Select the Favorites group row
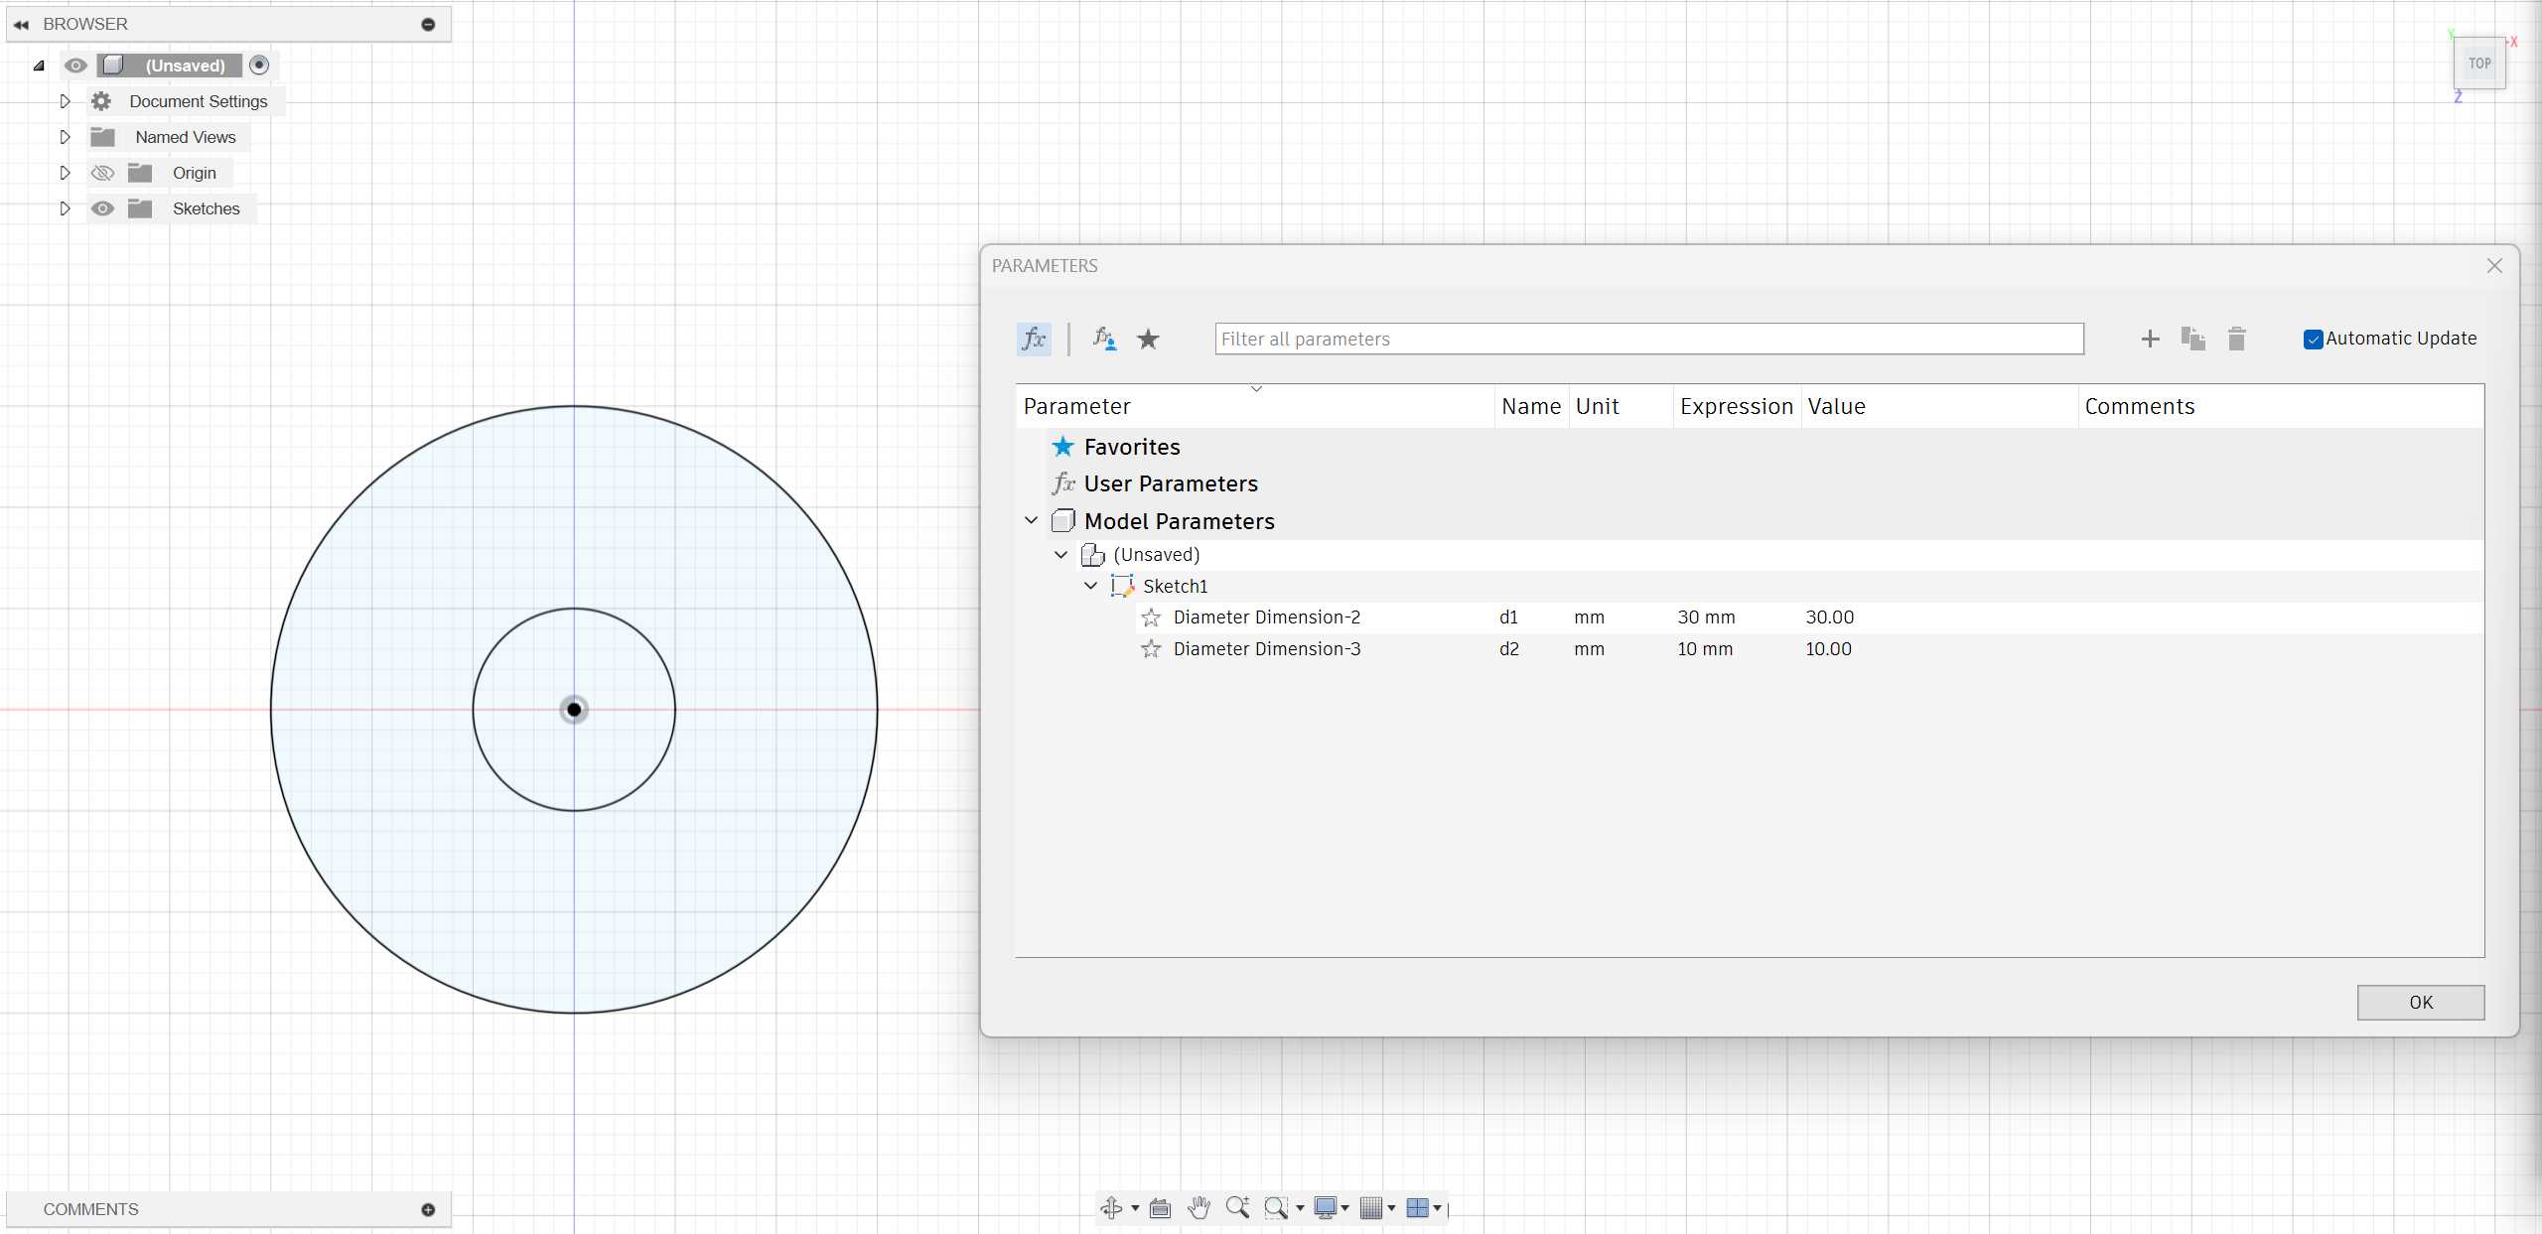Screen dimensions: 2542x1234 tap(1750, 448)
